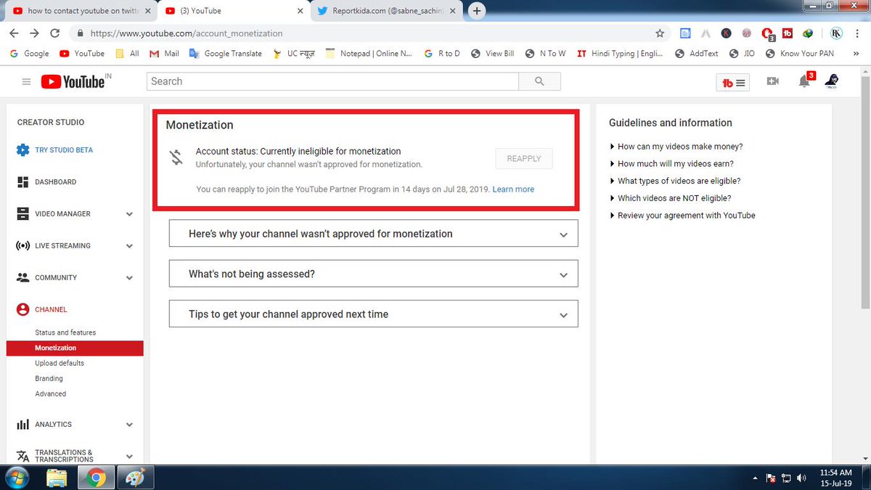Go back with the browser back arrow
The height and width of the screenshot is (490, 871).
(15, 33)
